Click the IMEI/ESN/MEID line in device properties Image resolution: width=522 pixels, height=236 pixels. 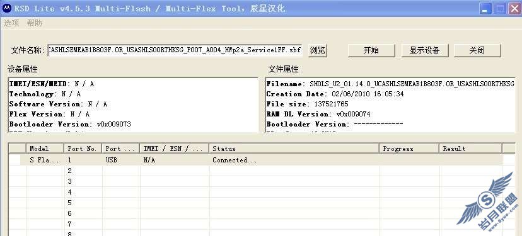(x=52, y=84)
